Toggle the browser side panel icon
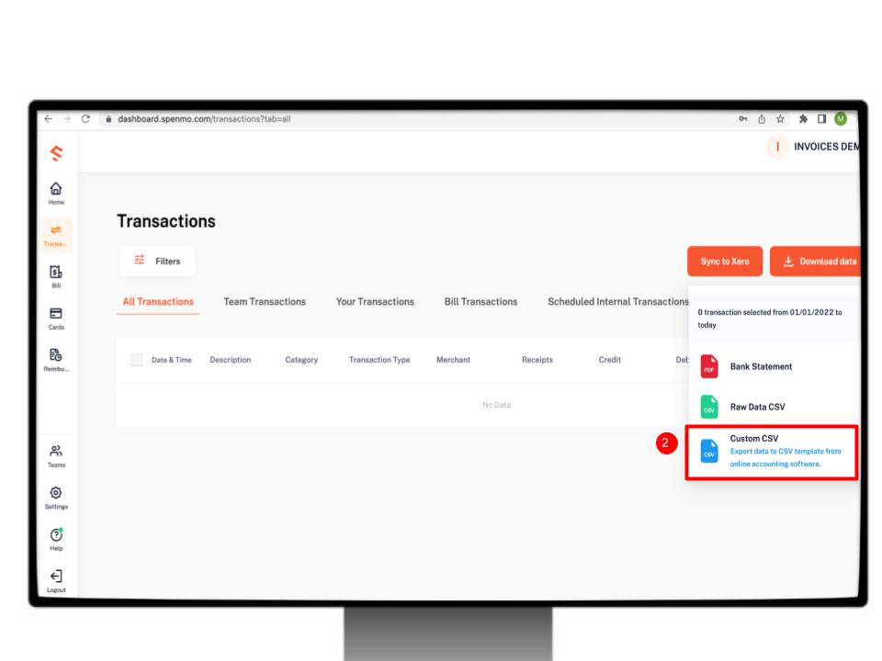 [821, 118]
